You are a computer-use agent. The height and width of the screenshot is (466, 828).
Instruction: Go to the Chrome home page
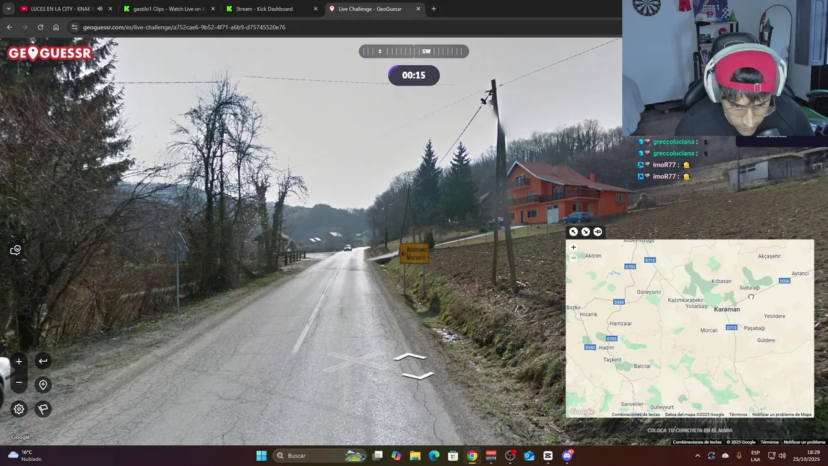pos(56,27)
